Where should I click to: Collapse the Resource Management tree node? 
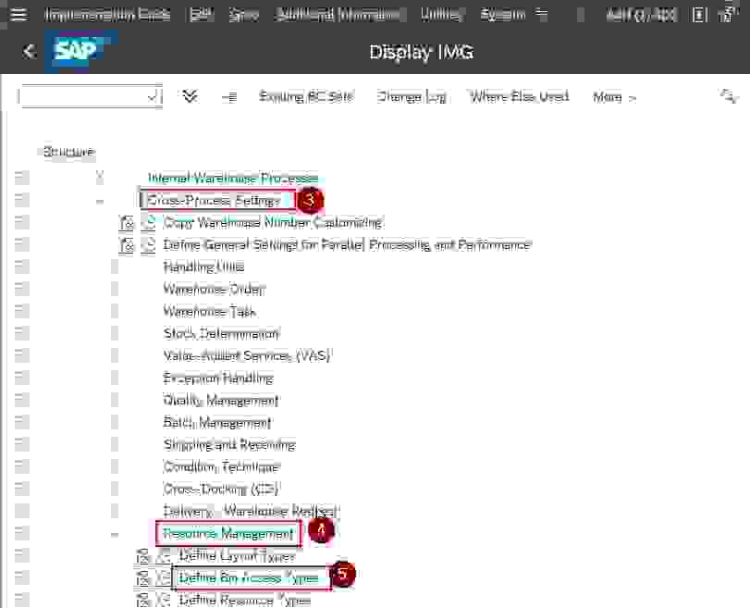click(x=114, y=533)
